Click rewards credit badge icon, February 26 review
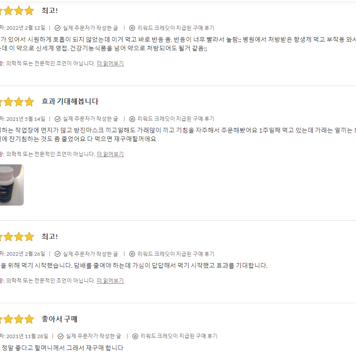 (x=132, y=254)
